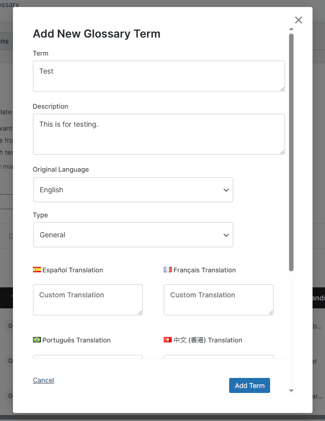This screenshot has width=325, height=421.
Task: Click the Español flag icon
Action: pyautogui.click(x=37, y=270)
